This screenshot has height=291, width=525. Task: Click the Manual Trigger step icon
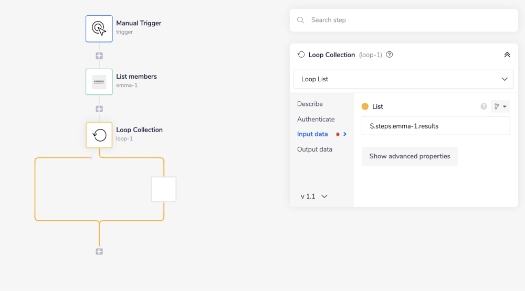pos(99,28)
